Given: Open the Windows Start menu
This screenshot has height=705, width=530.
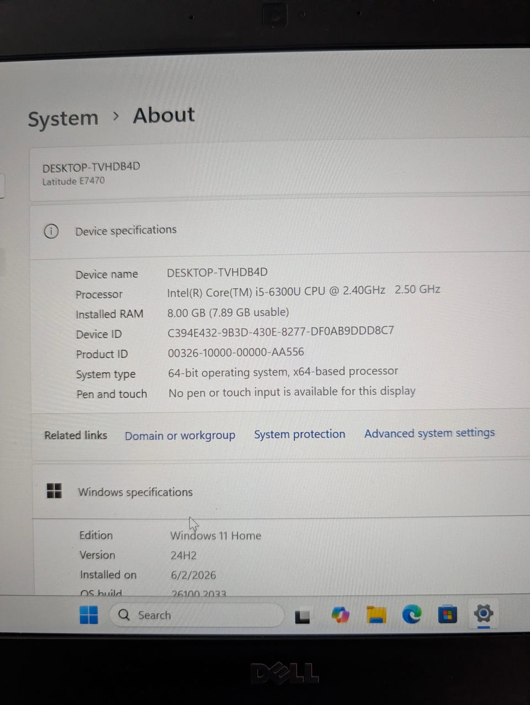Looking at the screenshot, I should (88, 615).
